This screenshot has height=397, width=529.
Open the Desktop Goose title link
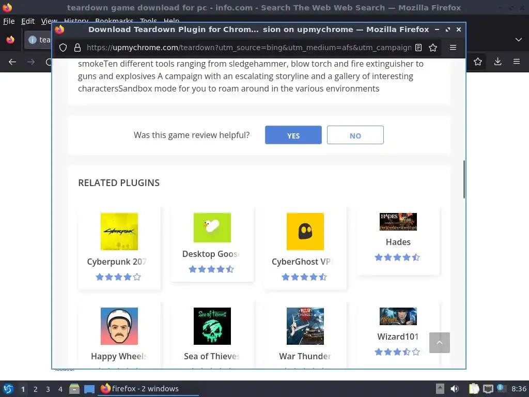[x=211, y=254]
